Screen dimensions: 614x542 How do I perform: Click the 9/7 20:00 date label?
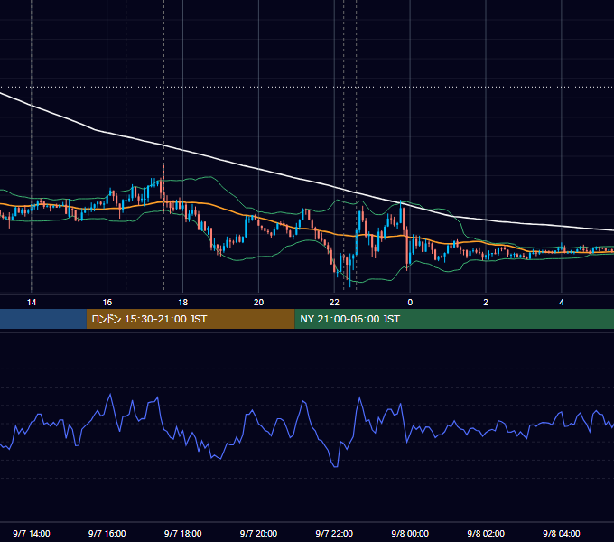tap(258, 533)
